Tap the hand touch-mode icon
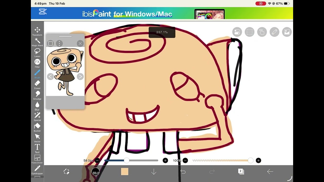The height and width of the screenshot is (182, 324). click(x=262, y=32)
